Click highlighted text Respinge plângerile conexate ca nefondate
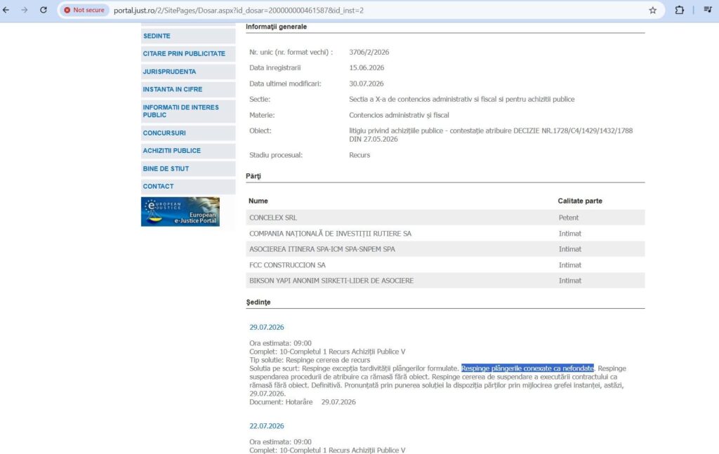719x454 pixels. click(x=527, y=368)
